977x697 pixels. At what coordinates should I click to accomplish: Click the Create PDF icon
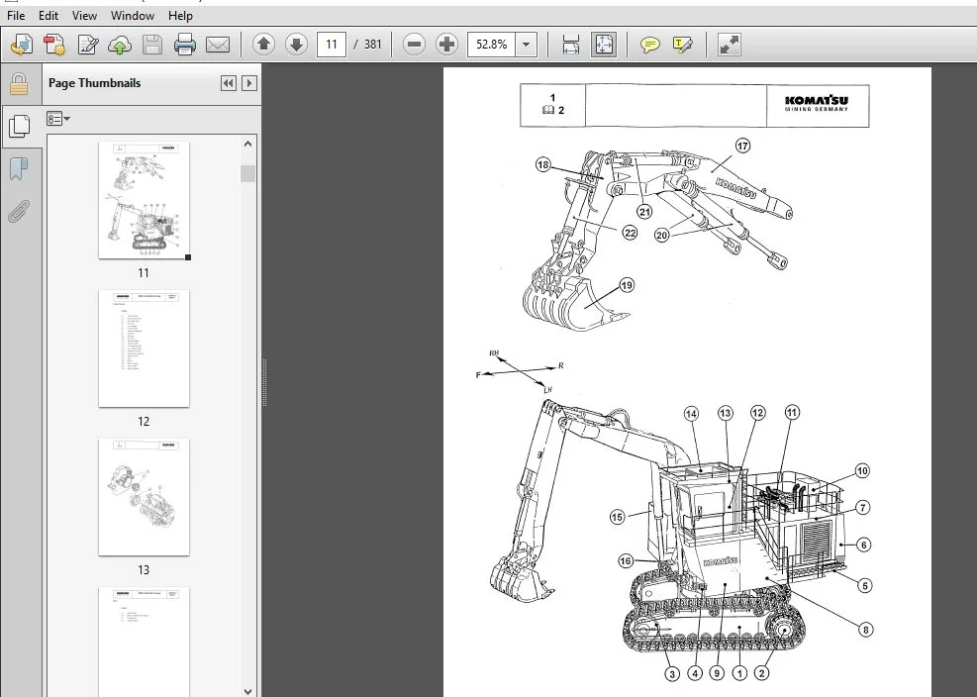tap(54, 45)
